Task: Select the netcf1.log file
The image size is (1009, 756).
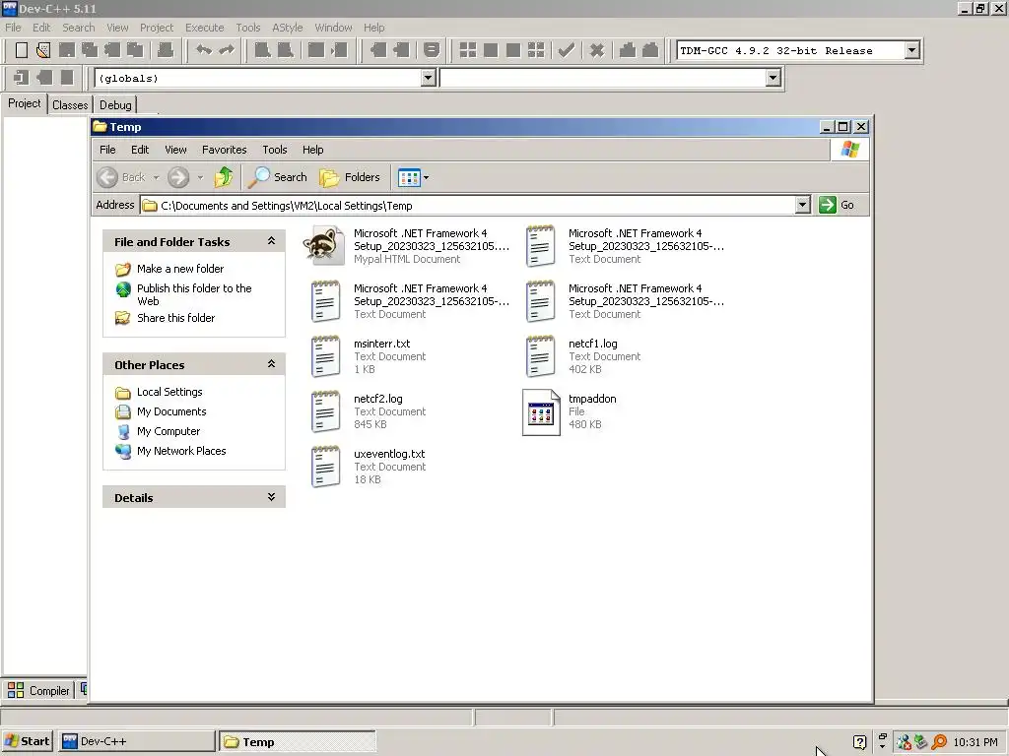Action: (x=583, y=356)
